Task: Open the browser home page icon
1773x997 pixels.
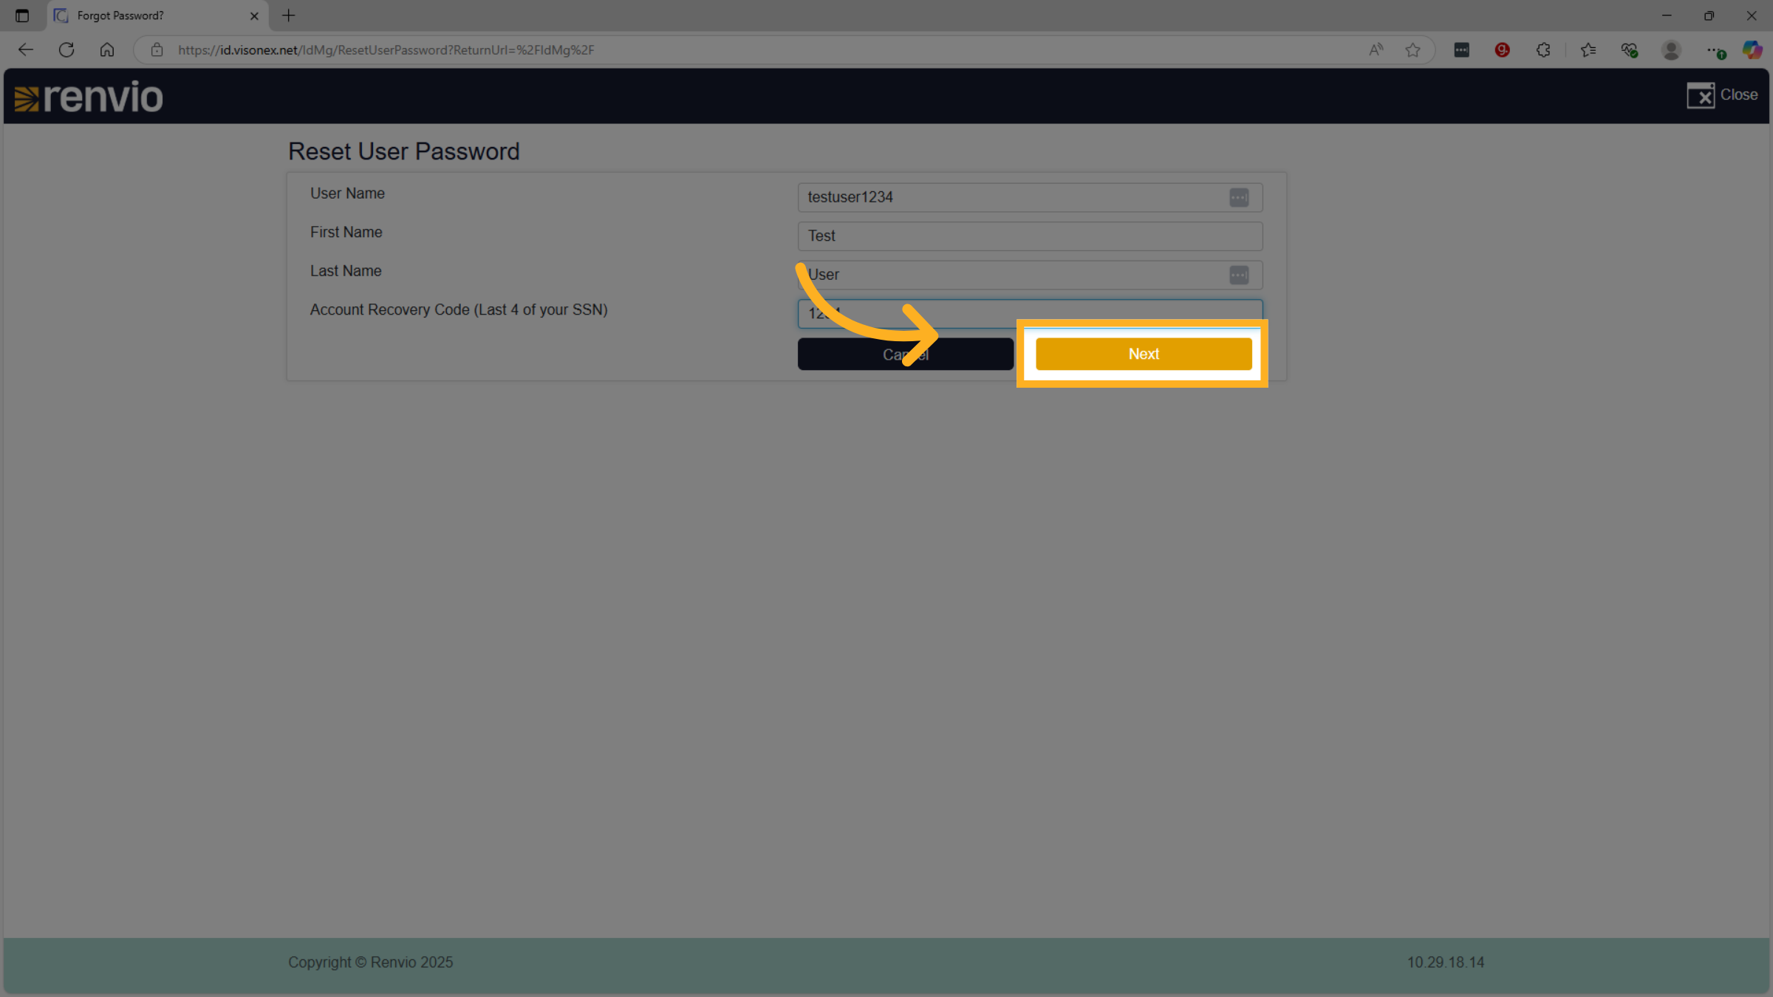Action: [x=107, y=50]
